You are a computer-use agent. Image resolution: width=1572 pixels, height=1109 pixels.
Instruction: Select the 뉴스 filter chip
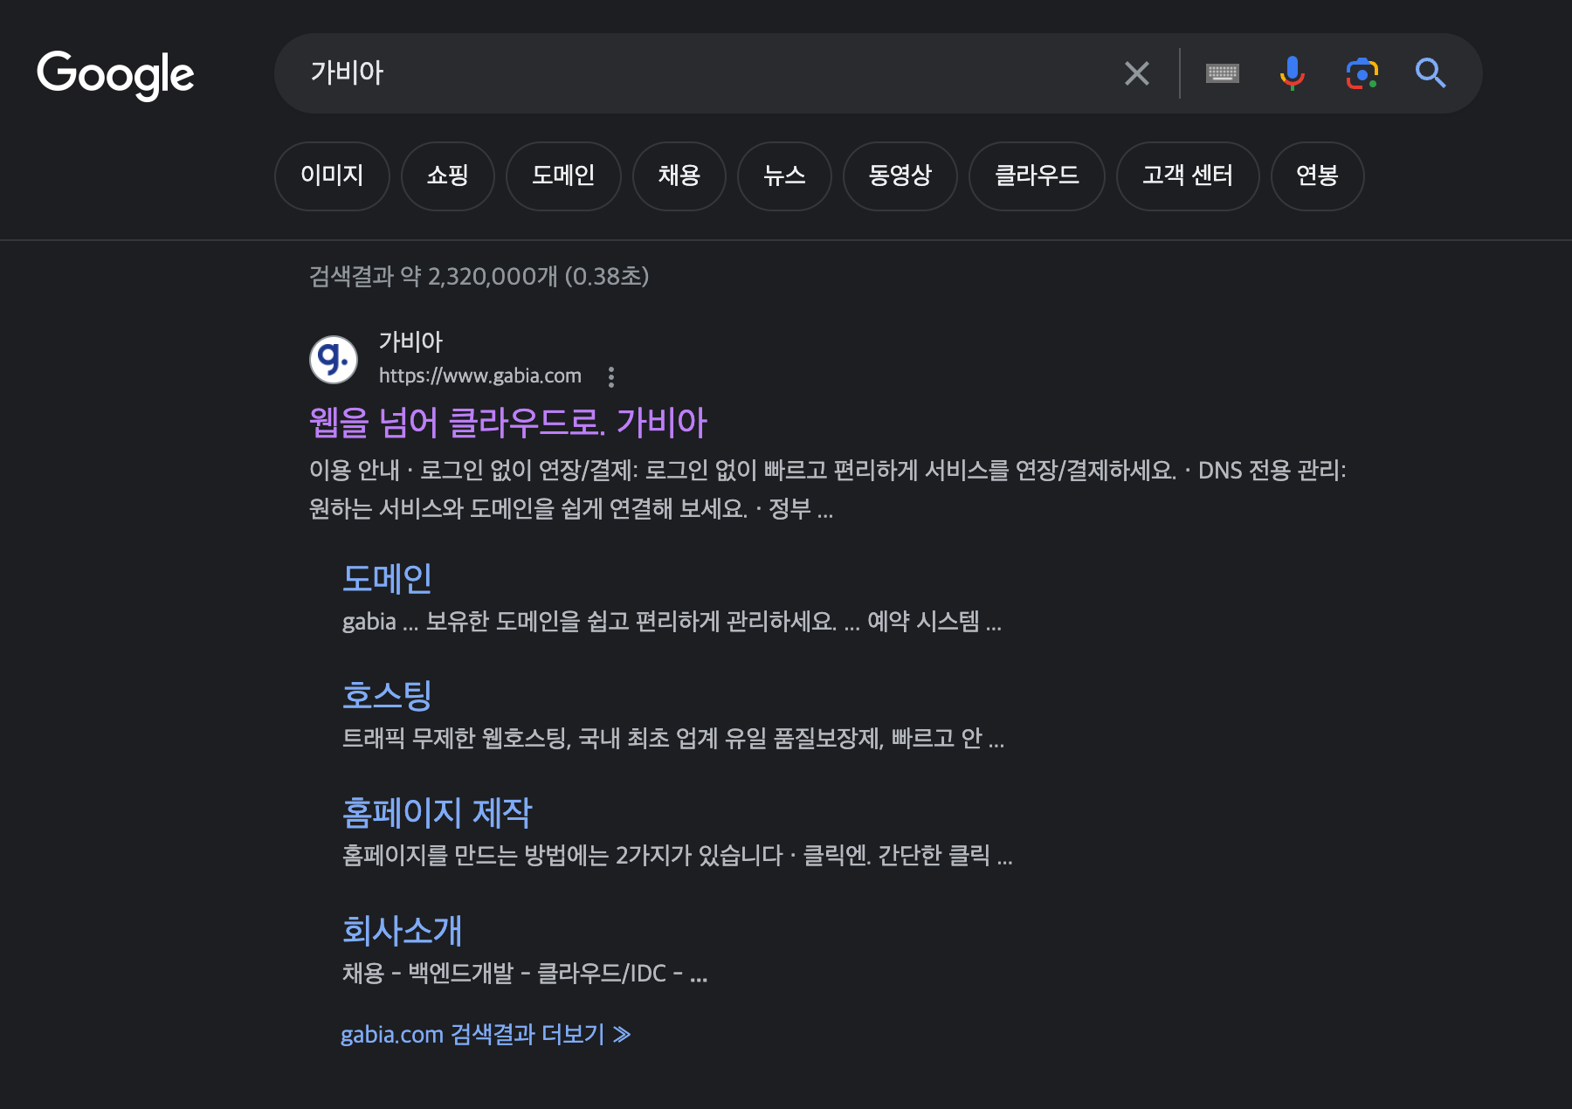tap(784, 176)
